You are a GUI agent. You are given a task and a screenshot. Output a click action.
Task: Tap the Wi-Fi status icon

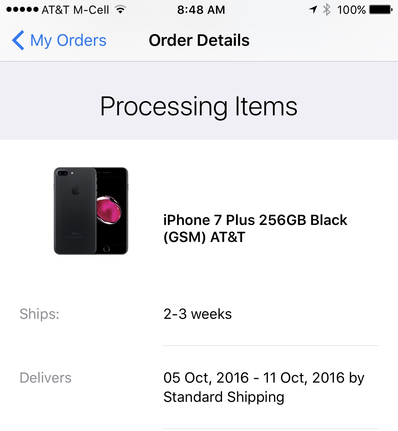pos(120,10)
